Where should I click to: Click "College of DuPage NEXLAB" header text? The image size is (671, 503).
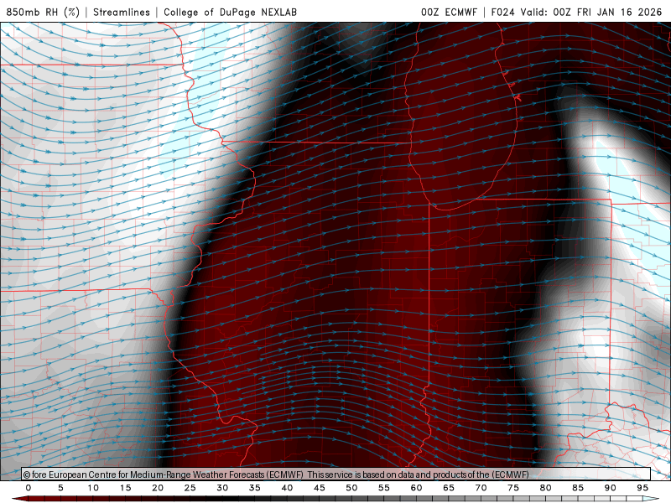click(230, 12)
